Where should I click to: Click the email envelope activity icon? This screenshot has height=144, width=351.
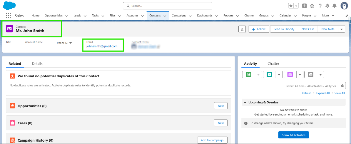[311, 75]
